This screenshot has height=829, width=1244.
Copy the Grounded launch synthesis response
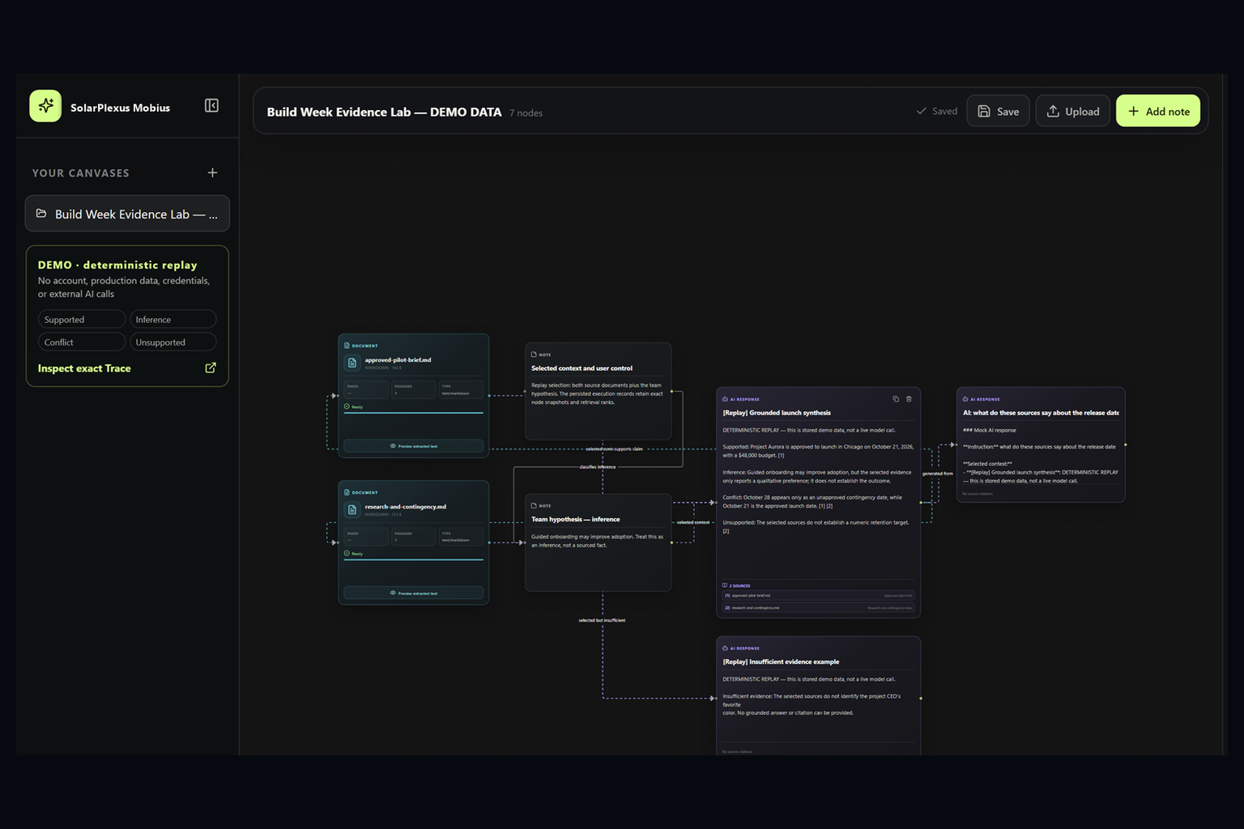tap(896, 399)
